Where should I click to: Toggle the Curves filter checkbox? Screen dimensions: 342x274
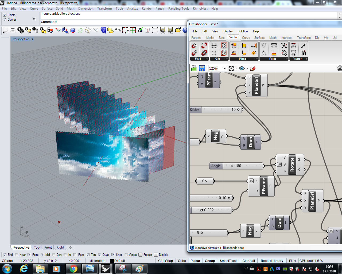5,20
